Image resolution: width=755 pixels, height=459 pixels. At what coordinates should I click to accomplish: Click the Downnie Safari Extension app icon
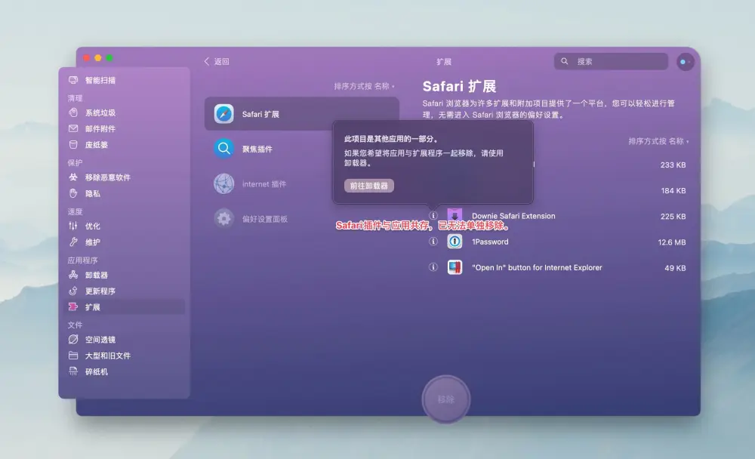[x=455, y=215]
